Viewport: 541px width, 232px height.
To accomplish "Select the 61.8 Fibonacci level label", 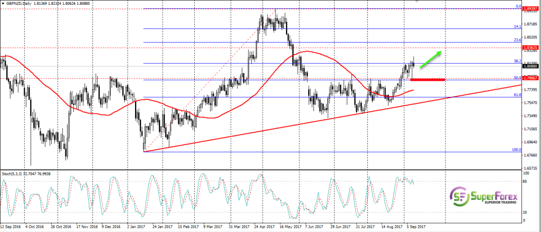I will [x=517, y=94].
